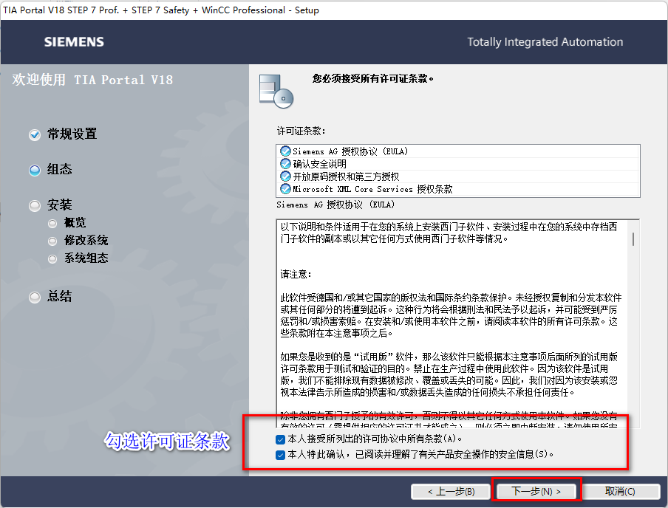This screenshot has height=508, width=668.
Task: Click the license text scrollbar thumb
Action: (633, 239)
